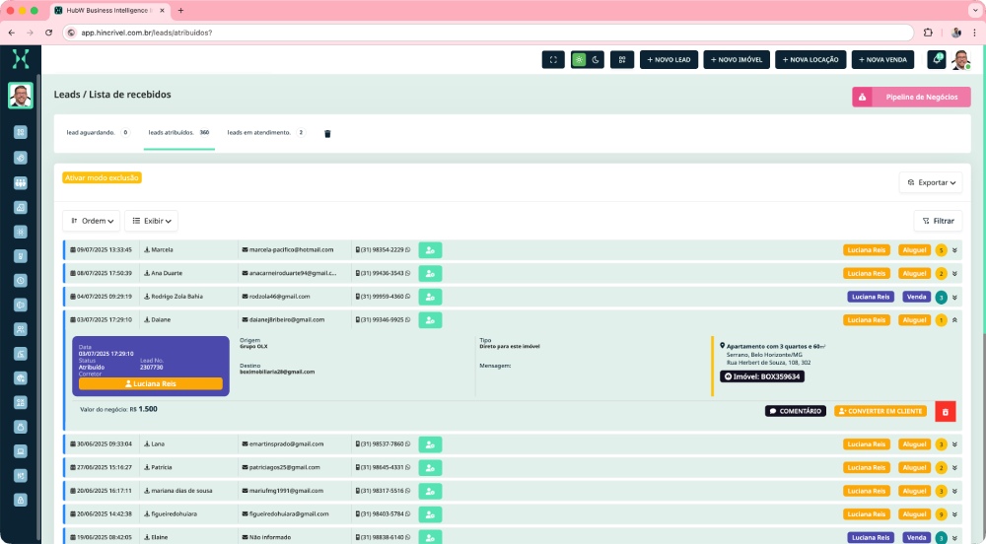Click the red delete button for Daiane's lead
Image resolution: width=986 pixels, height=544 pixels.
(945, 412)
